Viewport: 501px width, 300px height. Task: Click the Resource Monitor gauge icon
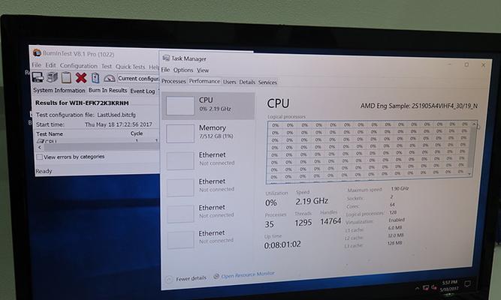pyautogui.click(x=216, y=276)
